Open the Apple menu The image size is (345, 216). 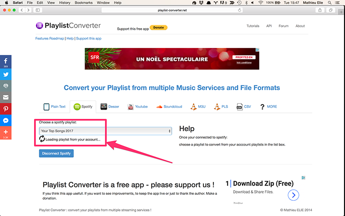[6, 3]
